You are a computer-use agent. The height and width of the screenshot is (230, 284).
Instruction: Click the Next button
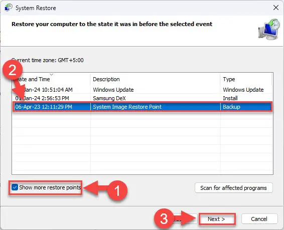[x=216, y=219]
